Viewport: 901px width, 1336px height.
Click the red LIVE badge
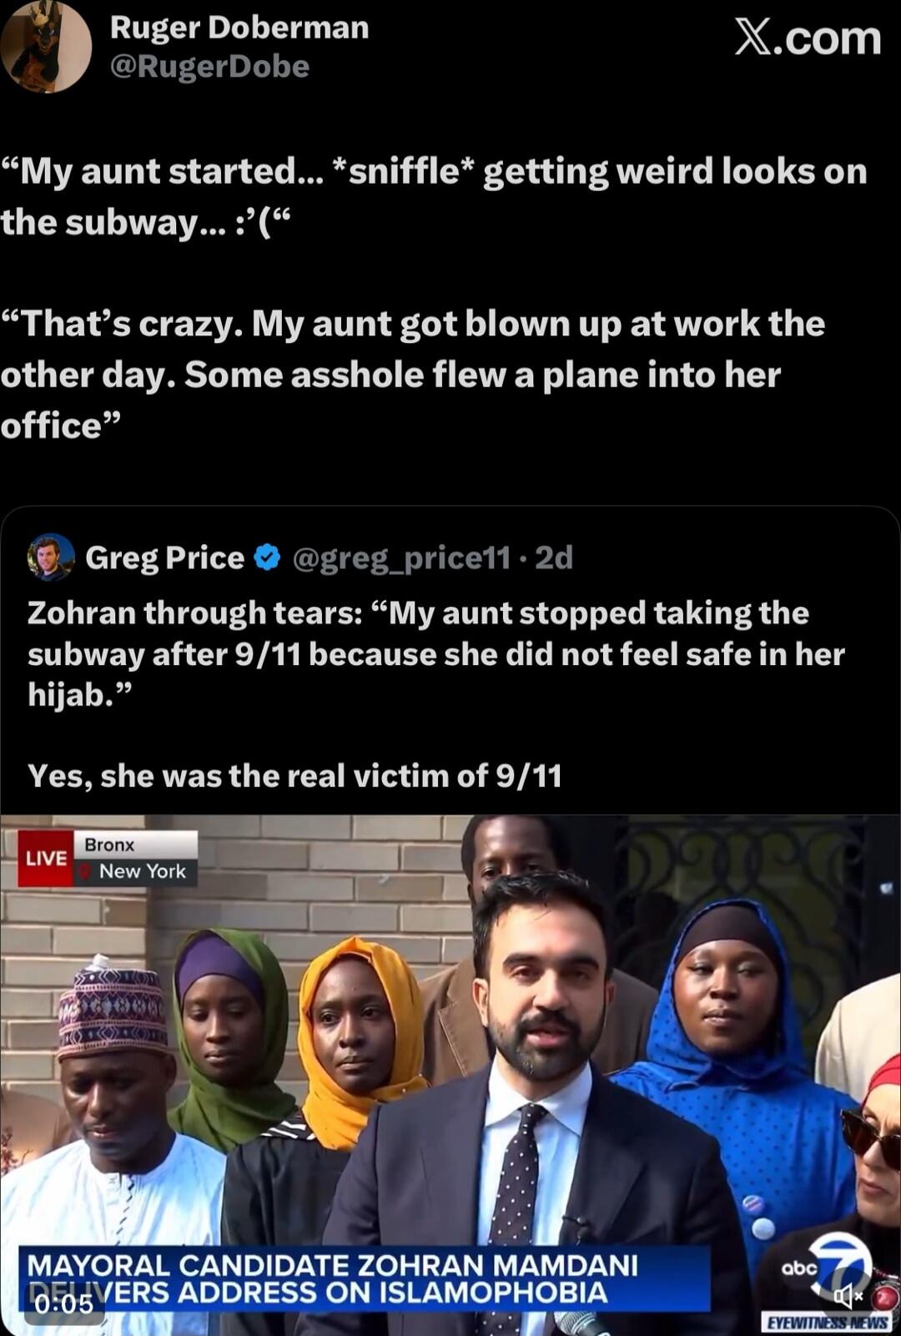coord(46,859)
